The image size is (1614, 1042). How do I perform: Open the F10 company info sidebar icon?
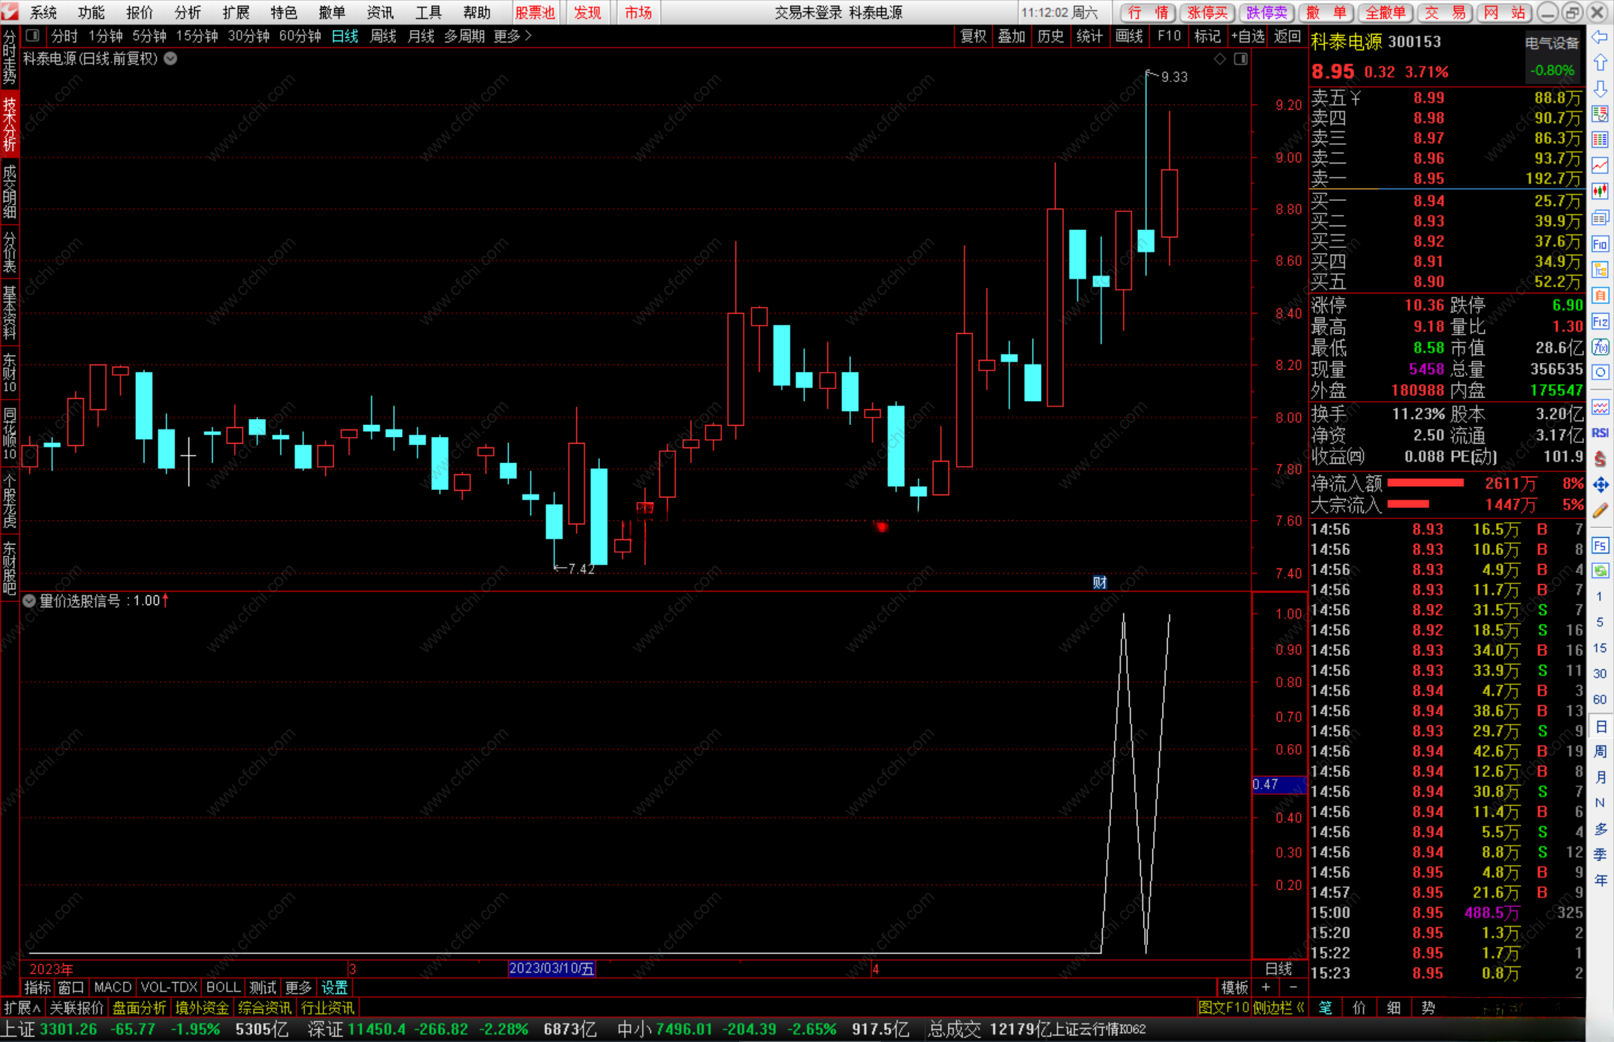1600,244
